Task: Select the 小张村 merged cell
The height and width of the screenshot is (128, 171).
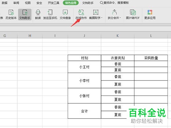Action: pos(84,96)
